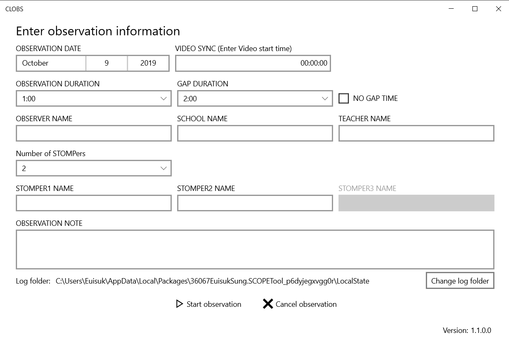
Task: Open the Observation Duration dropdown
Action: (94, 98)
